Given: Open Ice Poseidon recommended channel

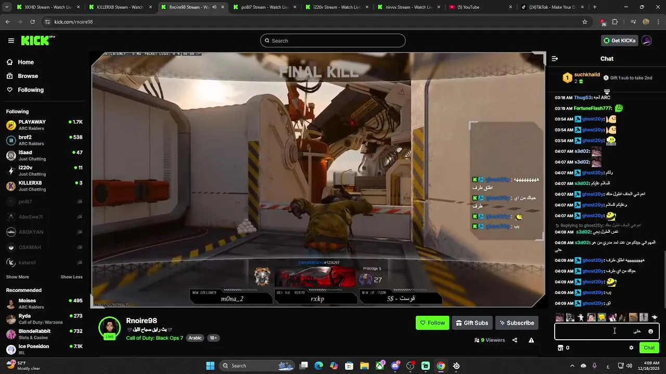Looking at the screenshot, I should click(x=44, y=350).
